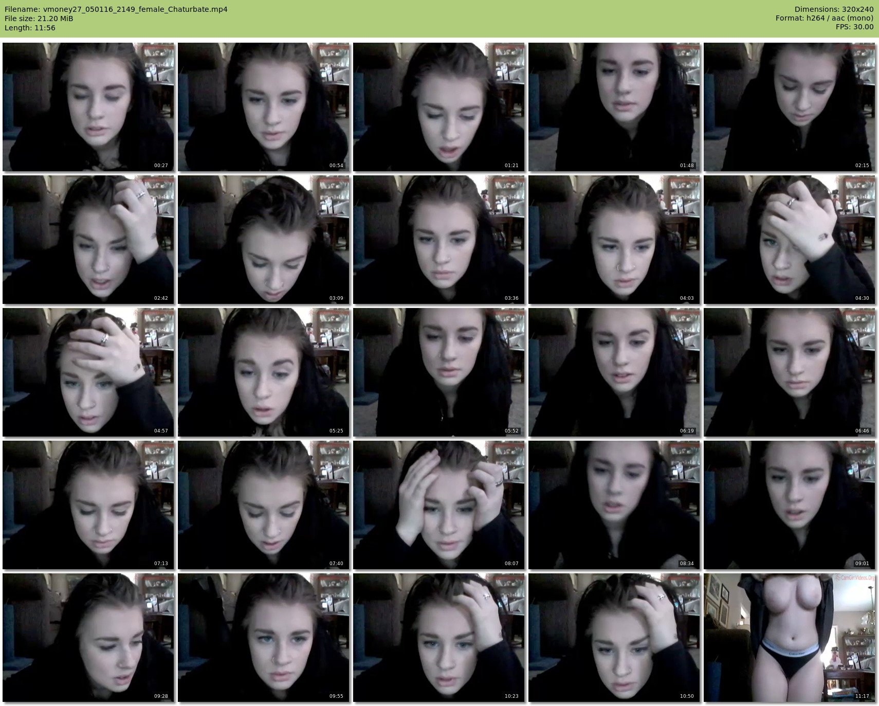Click the frame marked 03:36
The image size is (879, 706).
pos(439,240)
